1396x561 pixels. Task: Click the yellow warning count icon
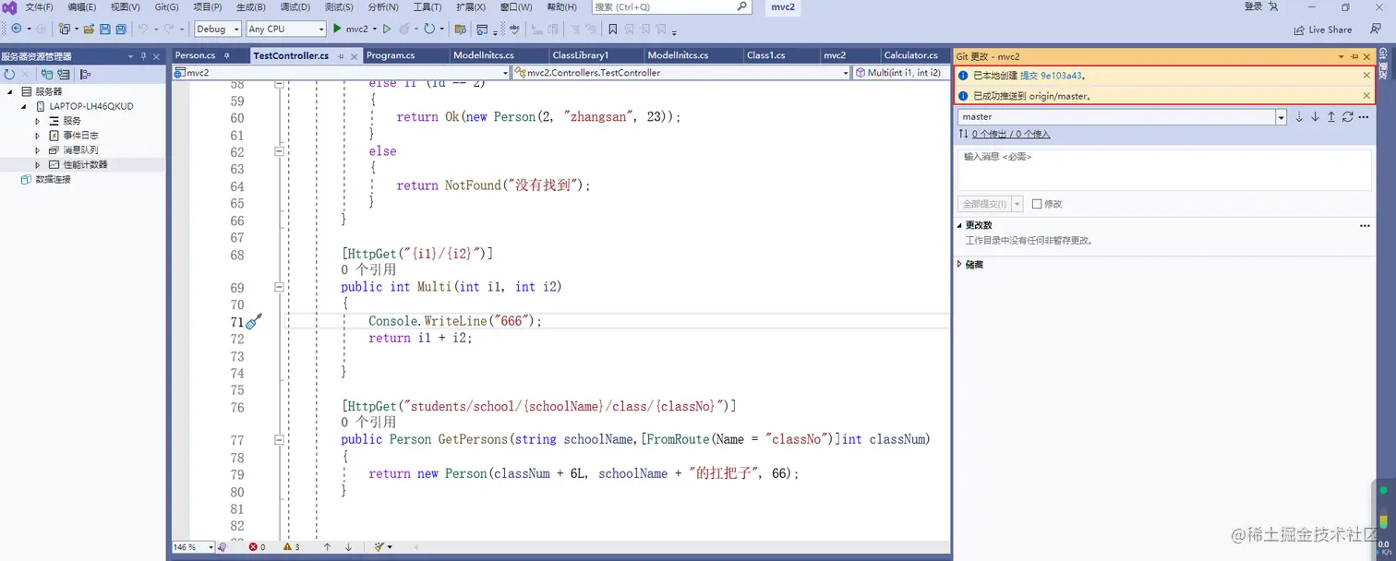pos(287,547)
